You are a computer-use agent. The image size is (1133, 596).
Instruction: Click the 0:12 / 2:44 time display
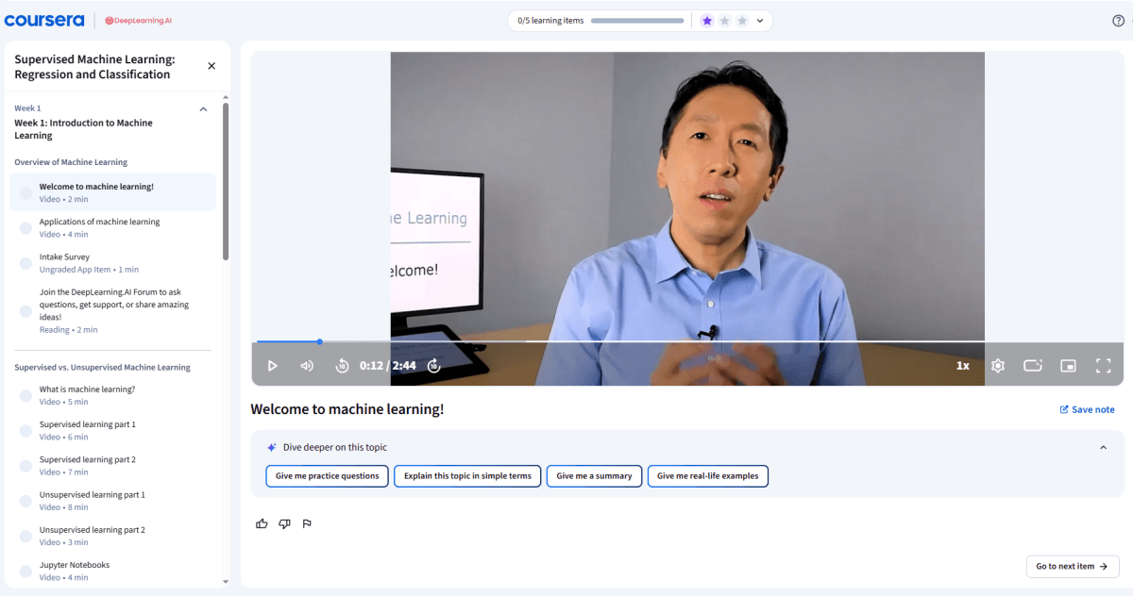click(388, 366)
